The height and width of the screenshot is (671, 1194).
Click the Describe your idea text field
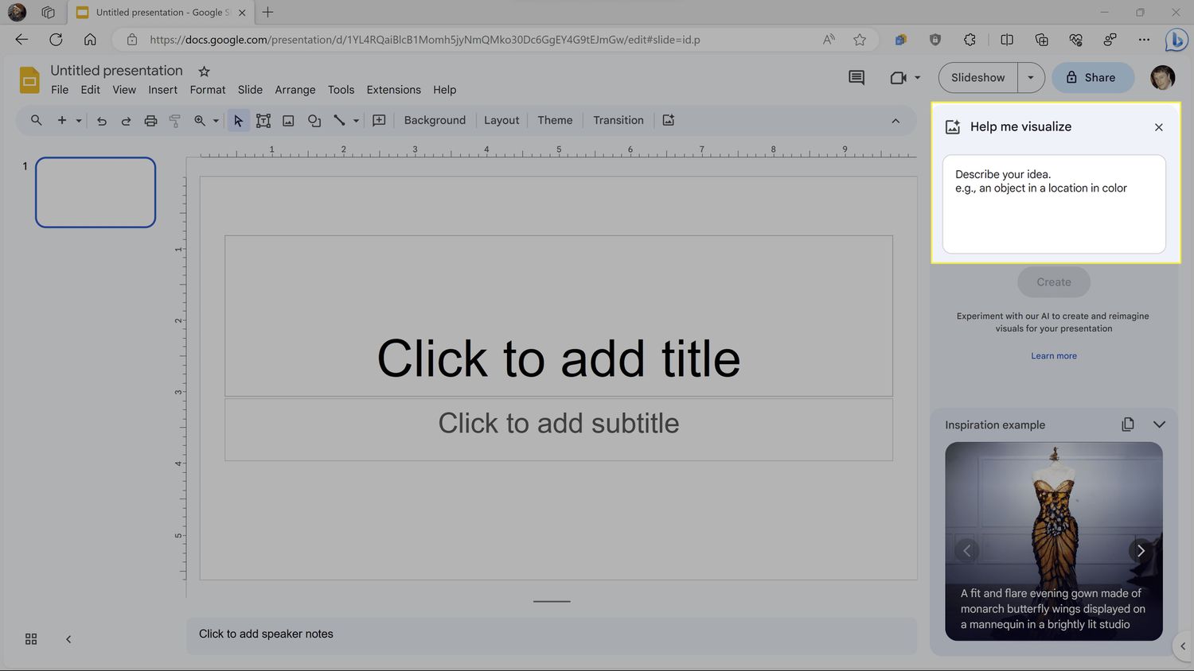click(1053, 204)
